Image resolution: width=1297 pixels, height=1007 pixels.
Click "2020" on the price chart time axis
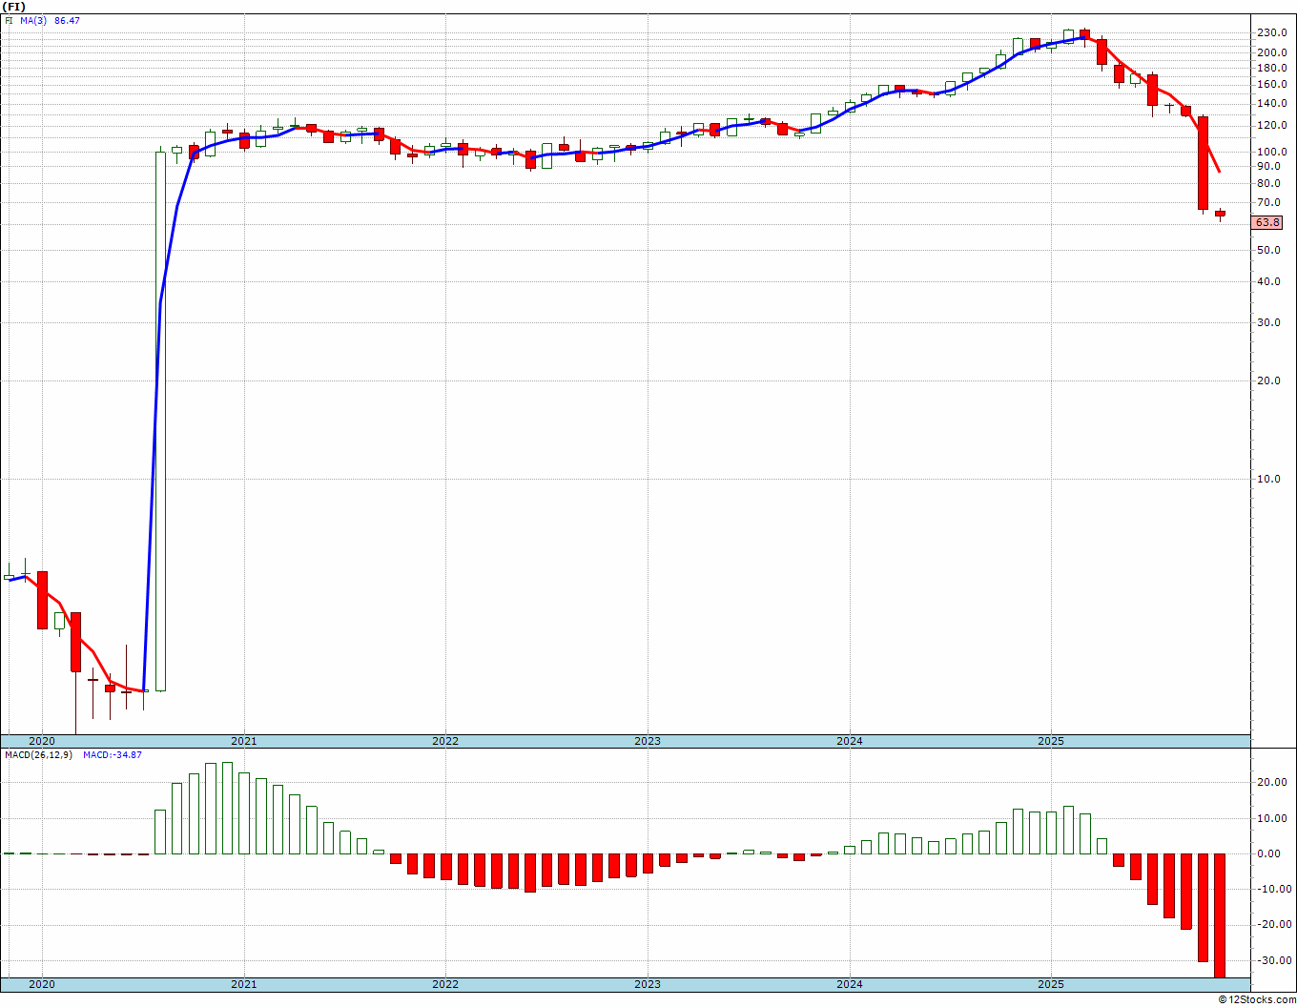[x=42, y=741]
